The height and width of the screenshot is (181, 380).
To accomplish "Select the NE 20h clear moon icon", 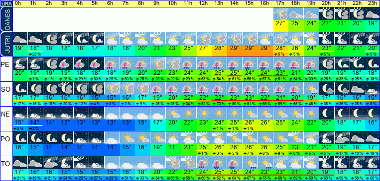I will point(327,113).
